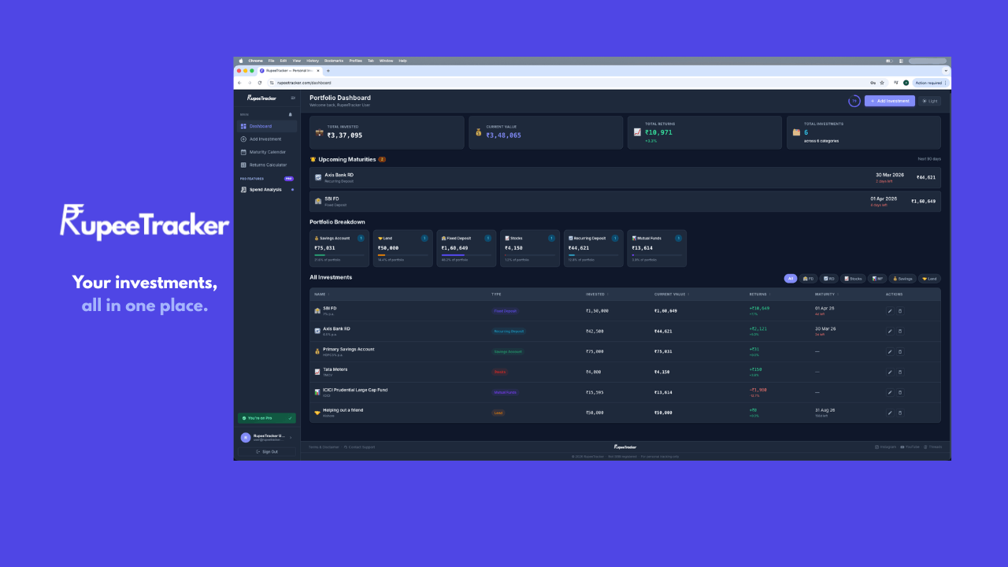The width and height of the screenshot is (1008, 567).
Task: Edit the Helping out a friend entry
Action: (x=890, y=413)
